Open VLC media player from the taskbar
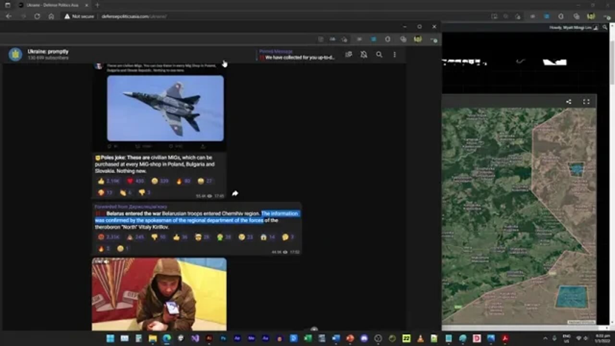 point(420,338)
